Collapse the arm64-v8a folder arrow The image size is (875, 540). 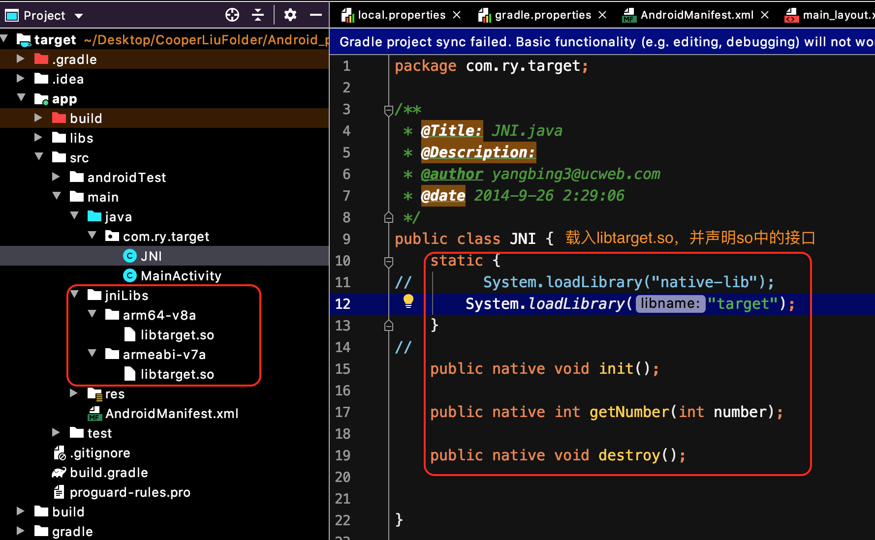92,314
